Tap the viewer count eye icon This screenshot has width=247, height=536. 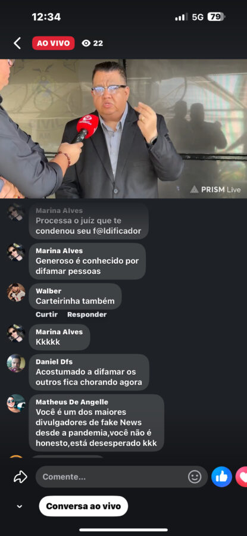pyautogui.click(x=86, y=43)
